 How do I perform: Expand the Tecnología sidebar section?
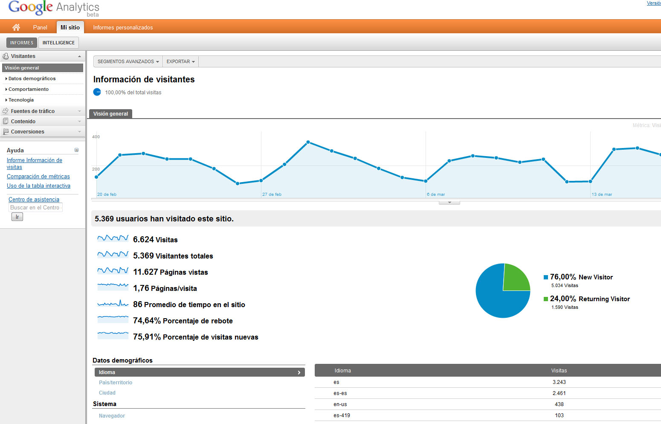(21, 100)
